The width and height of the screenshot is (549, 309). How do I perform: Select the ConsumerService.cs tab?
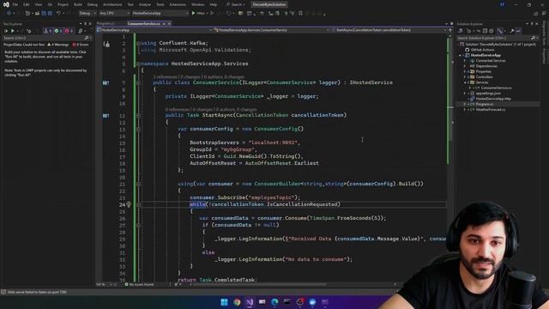(143, 23)
